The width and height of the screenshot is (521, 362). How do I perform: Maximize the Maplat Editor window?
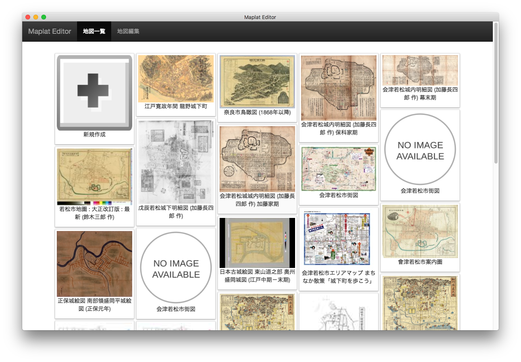44,17
